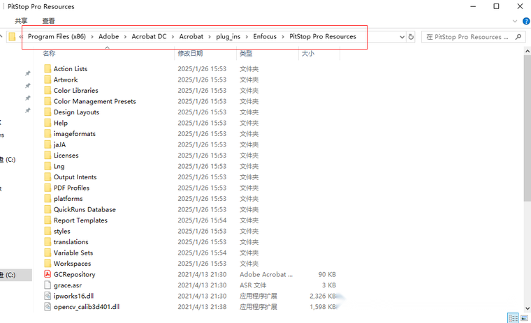
Task: Click the file list vertical scrollbar thumb
Action: 528,128
